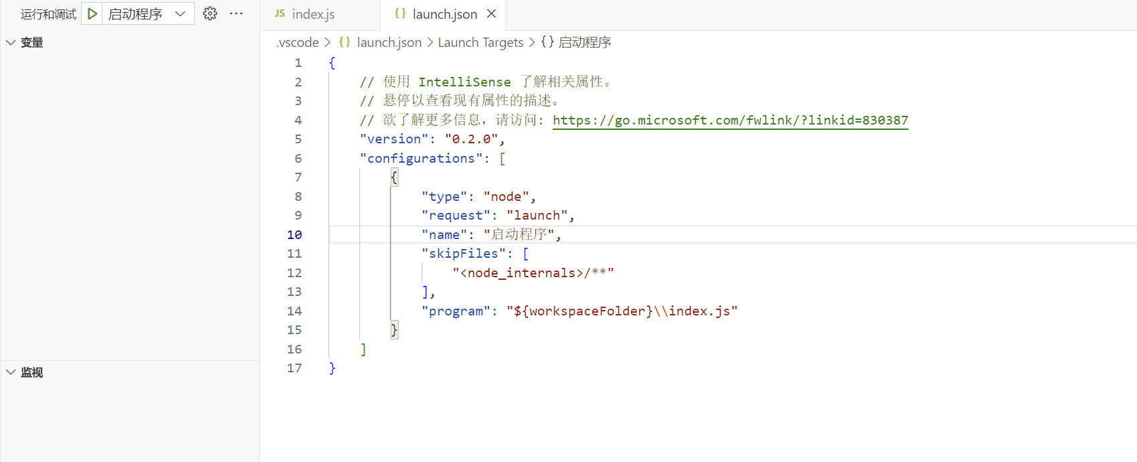1137x462 pixels.
Task: Click the "program" property key
Action: pyautogui.click(x=456, y=311)
